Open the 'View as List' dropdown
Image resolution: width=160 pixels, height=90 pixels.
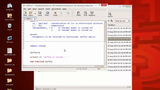coord(122,21)
